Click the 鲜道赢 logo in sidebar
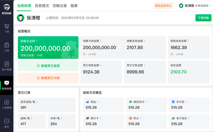 pyautogui.click(x=7, y=9)
